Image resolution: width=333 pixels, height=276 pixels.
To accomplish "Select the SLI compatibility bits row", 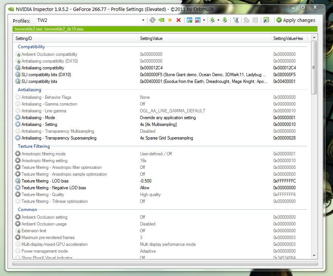I will tap(160, 81).
